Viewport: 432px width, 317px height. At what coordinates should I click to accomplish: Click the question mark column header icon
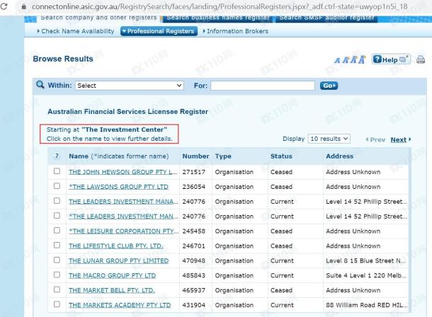tap(57, 156)
